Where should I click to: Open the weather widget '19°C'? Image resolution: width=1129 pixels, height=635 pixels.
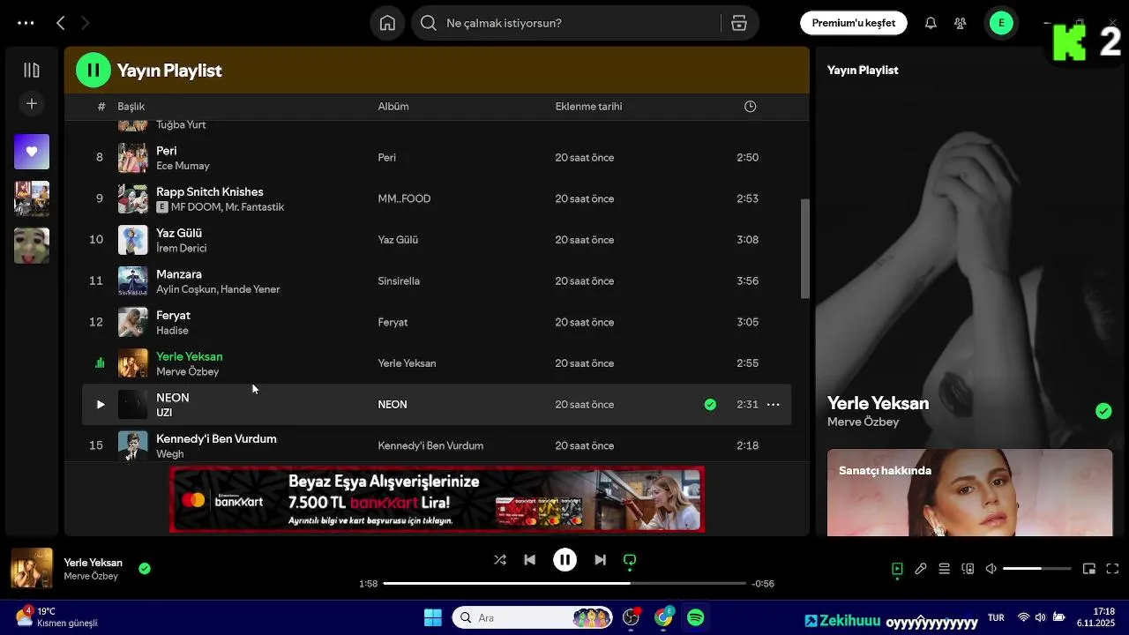(57, 617)
